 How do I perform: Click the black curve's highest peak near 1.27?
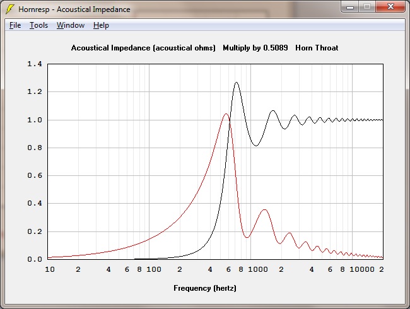click(x=237, y=83)
